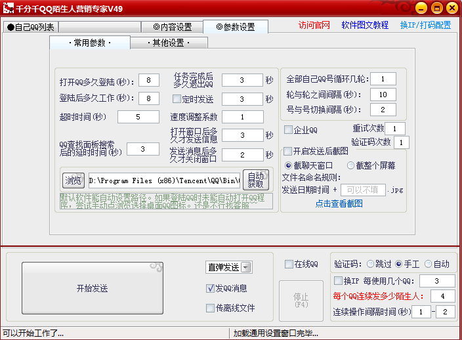
Task: Click the 开始发送 button
Action: (93, 288)
